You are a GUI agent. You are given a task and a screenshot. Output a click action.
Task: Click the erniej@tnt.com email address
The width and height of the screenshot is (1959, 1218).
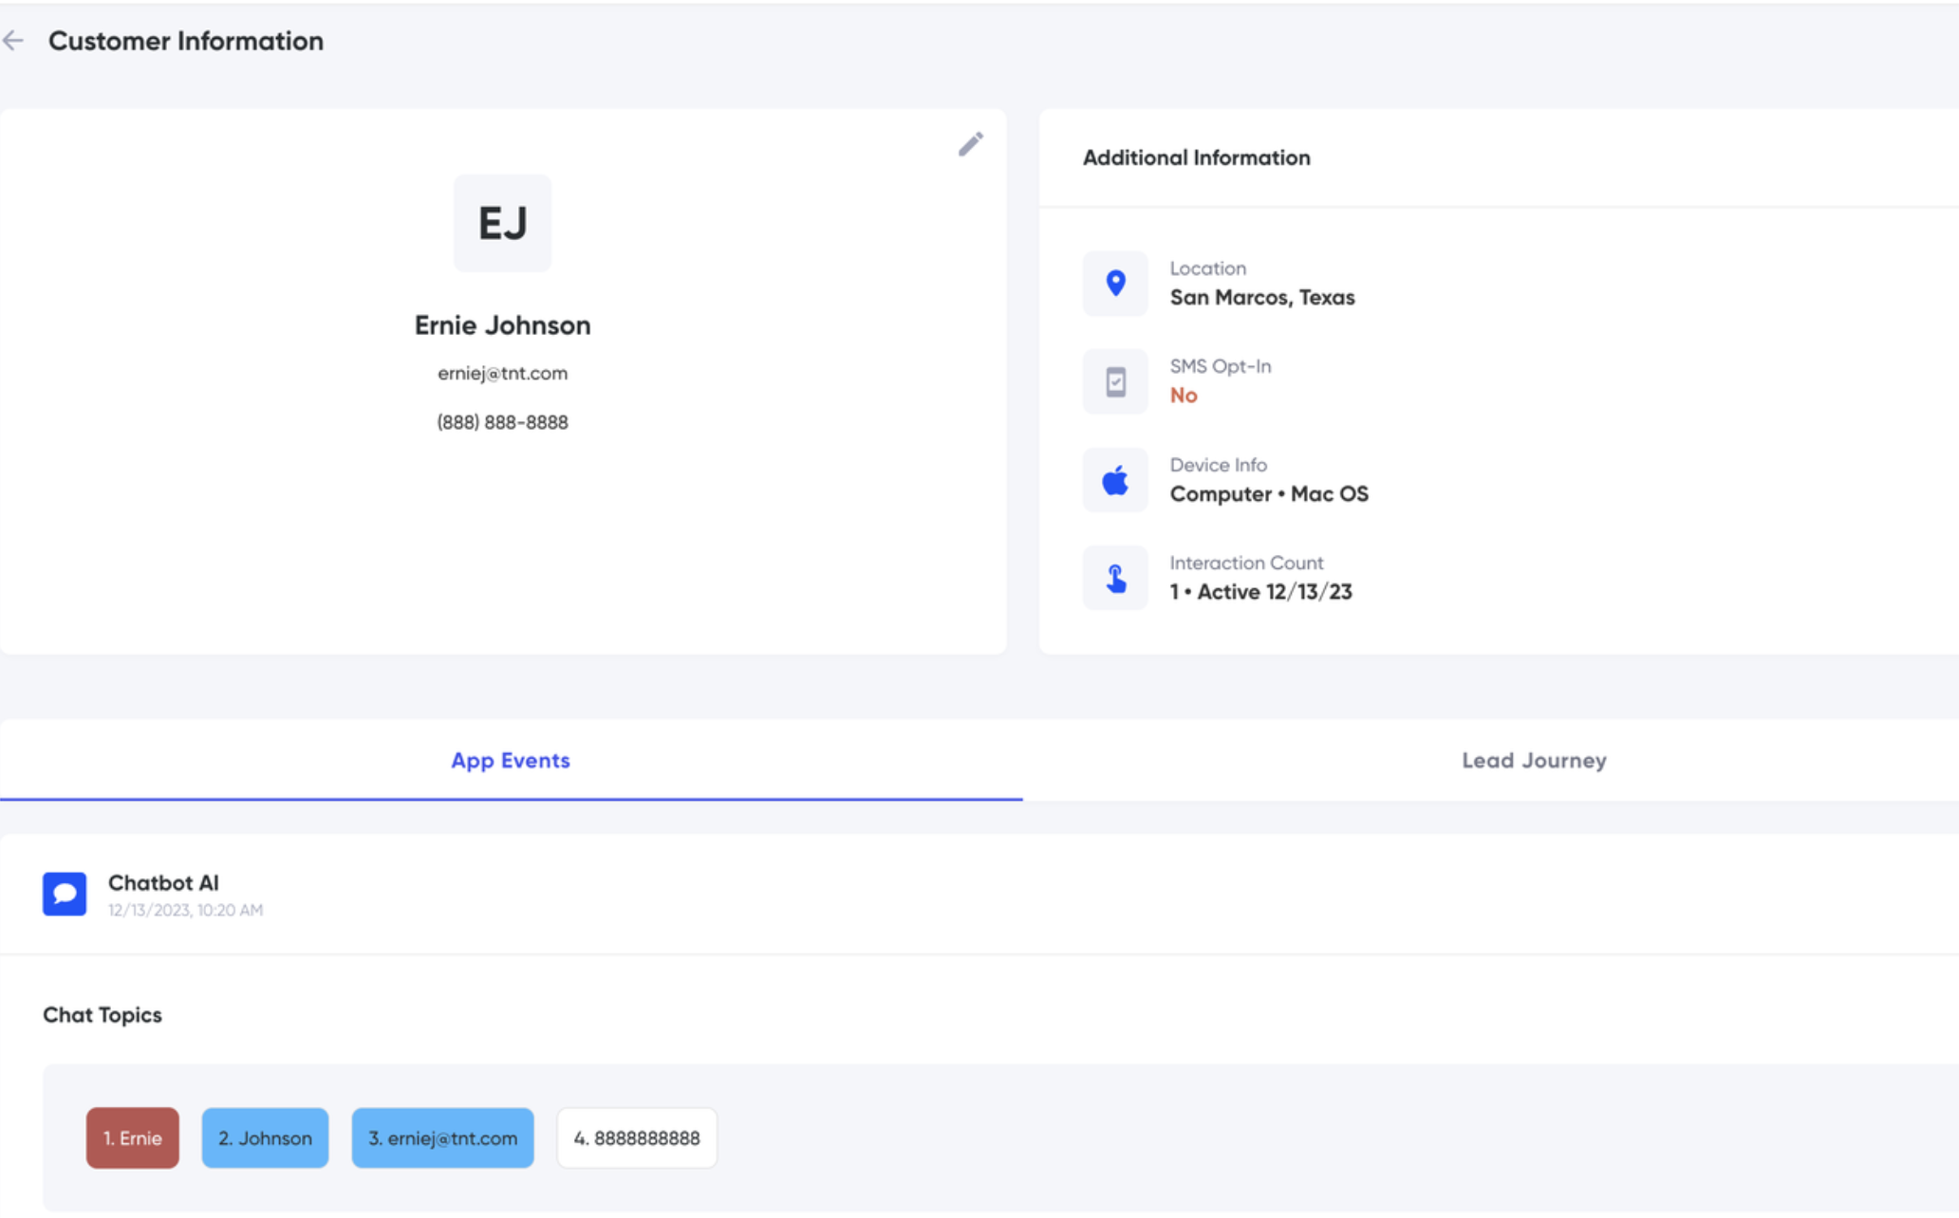(x=502, y=373)
